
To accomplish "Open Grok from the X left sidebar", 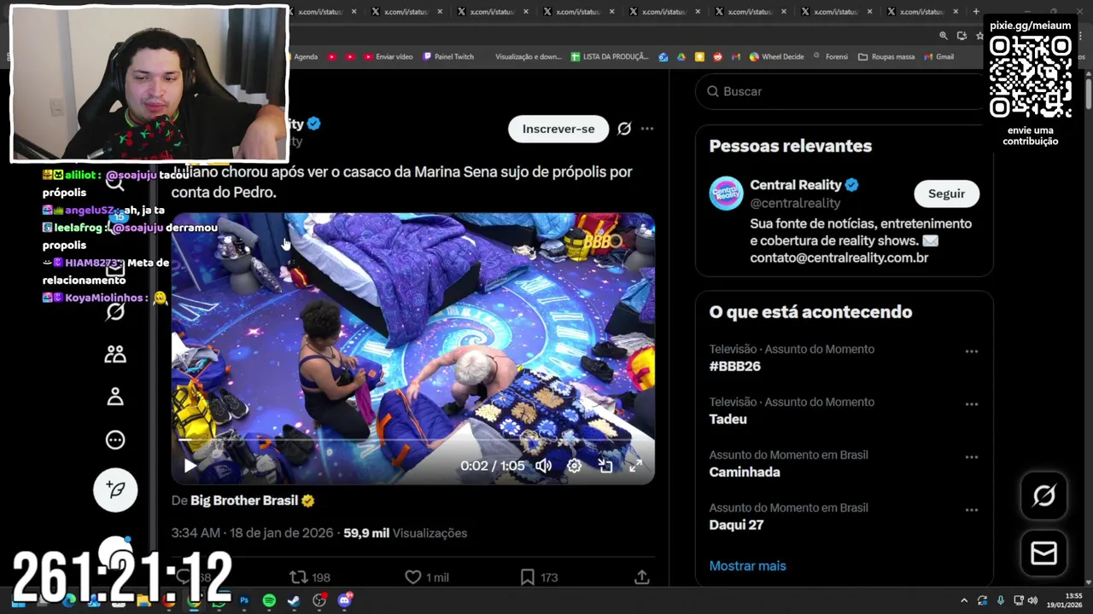I will point(115,311).
